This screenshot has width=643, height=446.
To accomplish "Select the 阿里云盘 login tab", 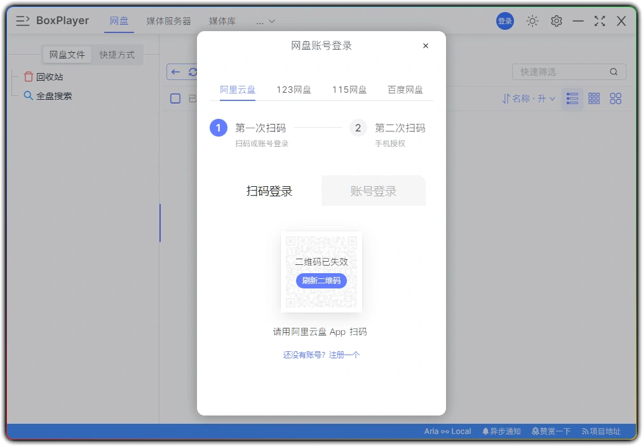I will pos(238,90).
